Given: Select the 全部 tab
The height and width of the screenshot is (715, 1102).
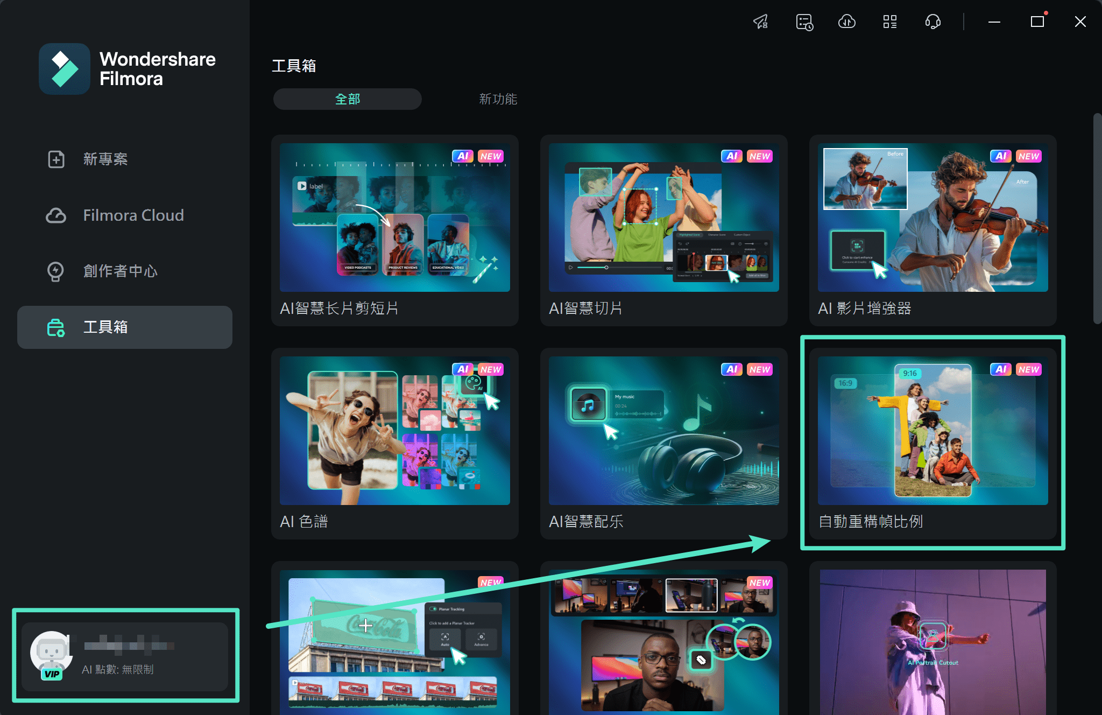Looking at the screenshot, I should 348,99.
